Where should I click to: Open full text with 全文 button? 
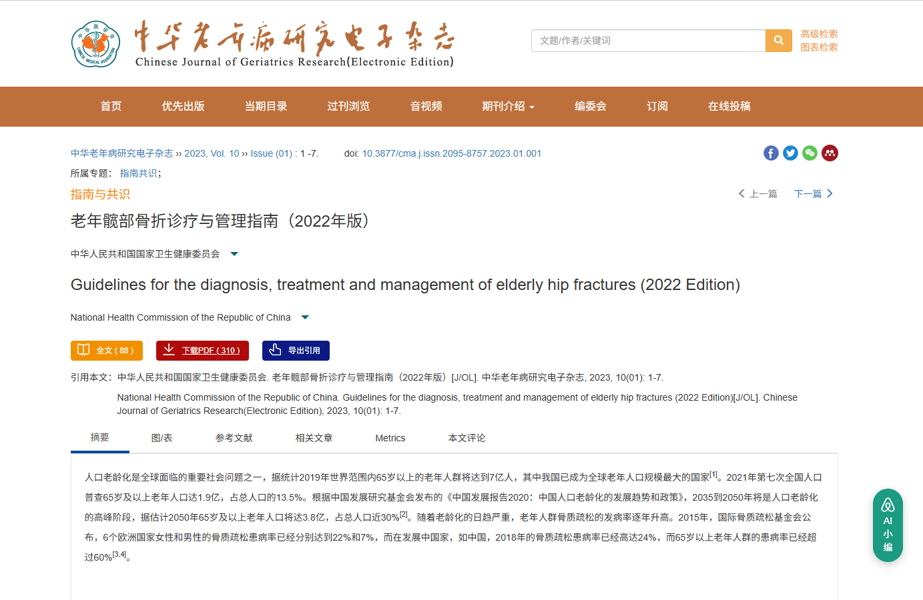pos(106,351)
